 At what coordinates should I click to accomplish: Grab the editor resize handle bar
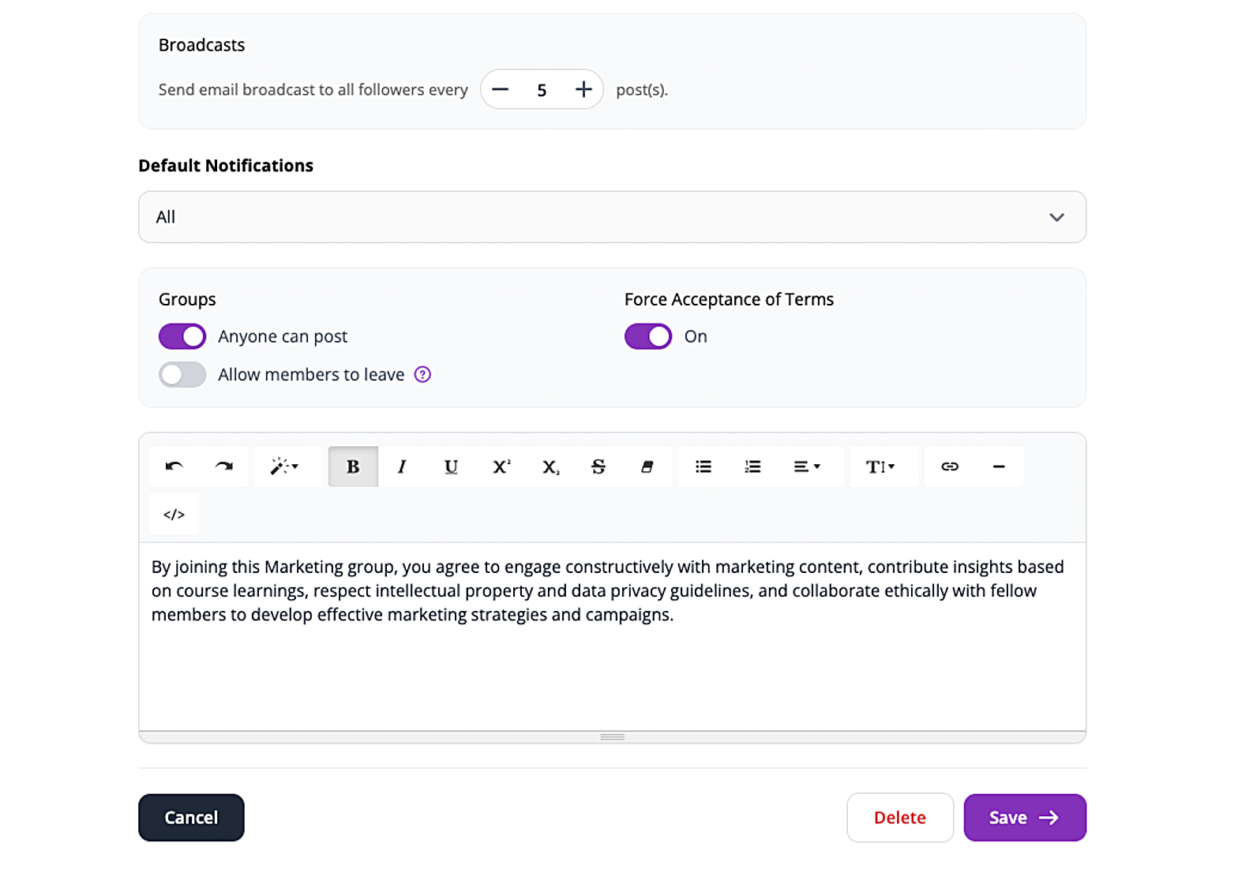(613, 737)
